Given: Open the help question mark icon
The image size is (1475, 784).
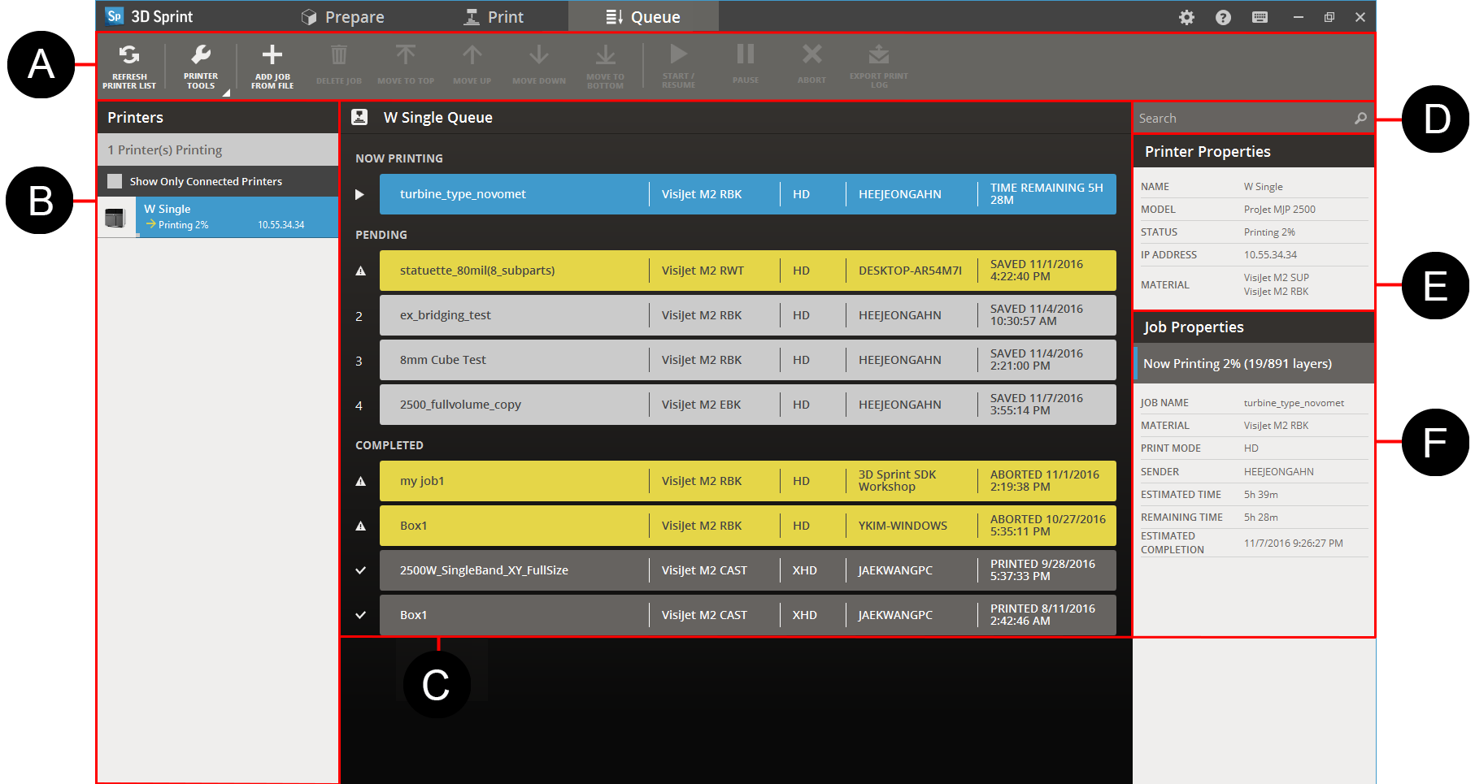Looking at the screenshot, I should pos(1223,17).
